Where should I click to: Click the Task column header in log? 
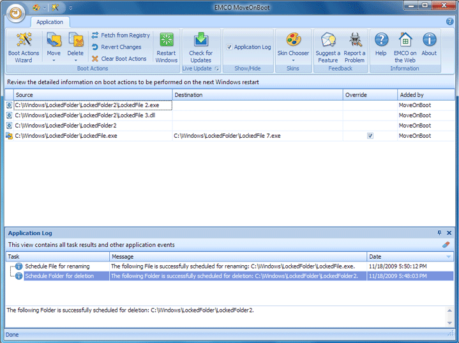coord(57,257)
